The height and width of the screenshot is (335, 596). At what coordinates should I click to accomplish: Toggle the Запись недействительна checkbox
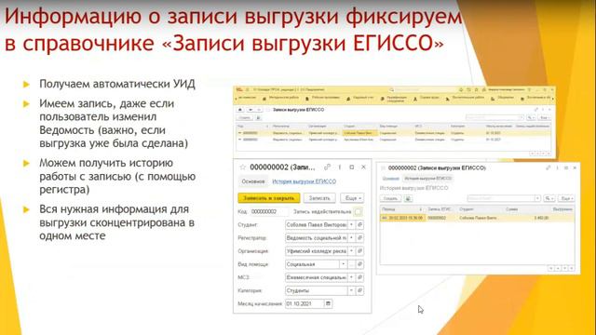[x=358, y=211]
